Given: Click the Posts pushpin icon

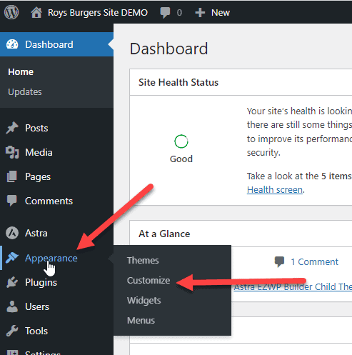Looking at the screenshot, I should [x=12, y=128].
